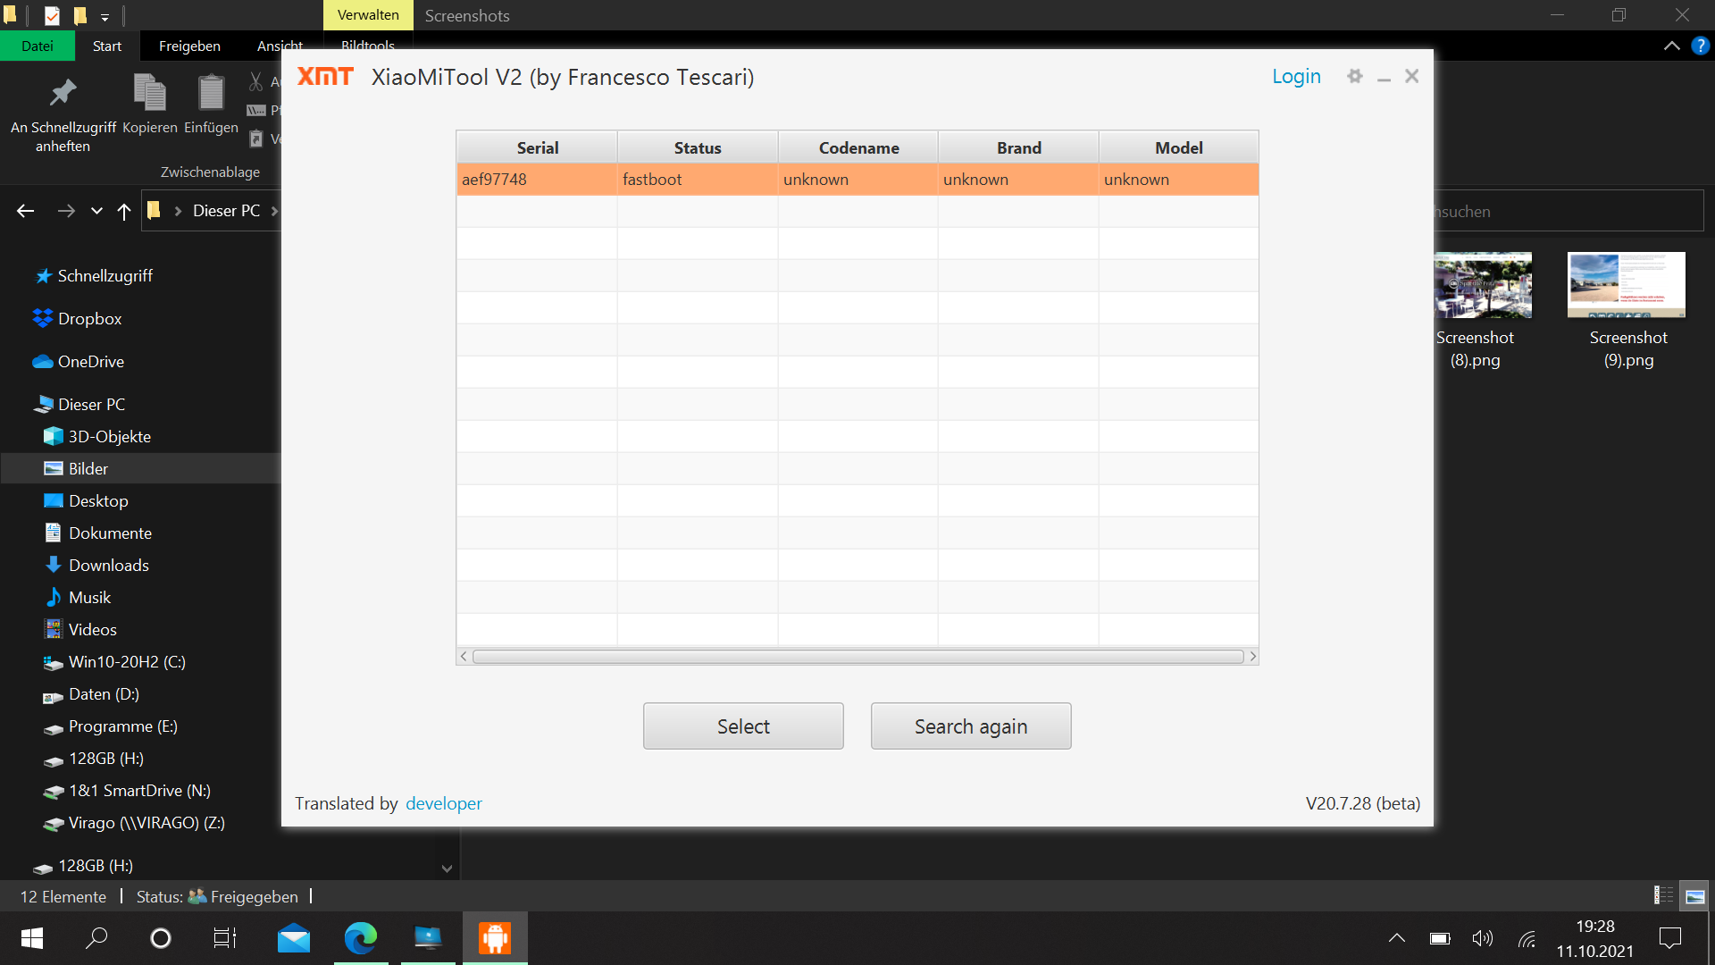Select Dieser PC tree item
This screenshot has width=1715, height=965.
(x=91, y=405)
